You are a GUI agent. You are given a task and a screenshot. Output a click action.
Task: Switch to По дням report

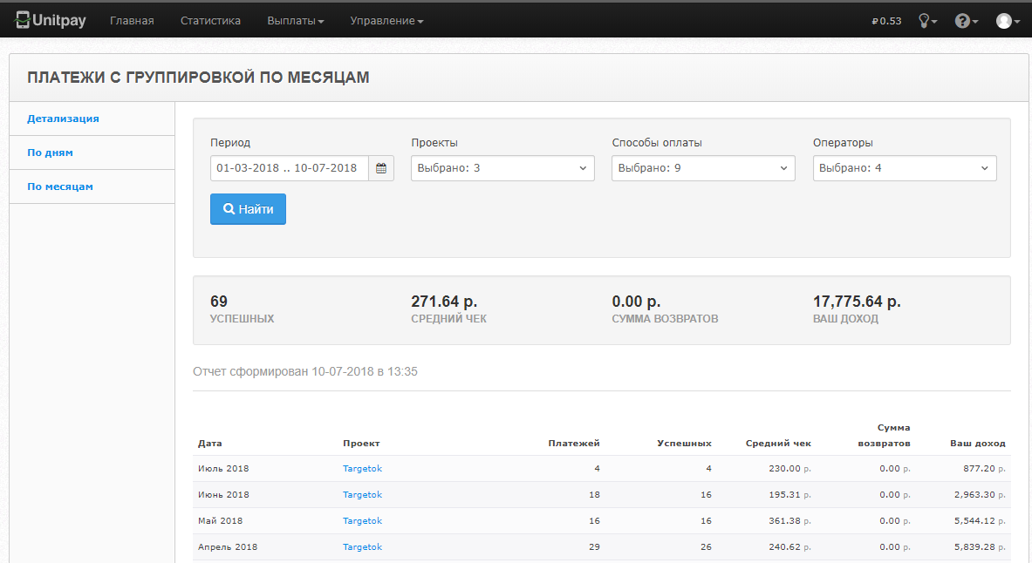50,153
